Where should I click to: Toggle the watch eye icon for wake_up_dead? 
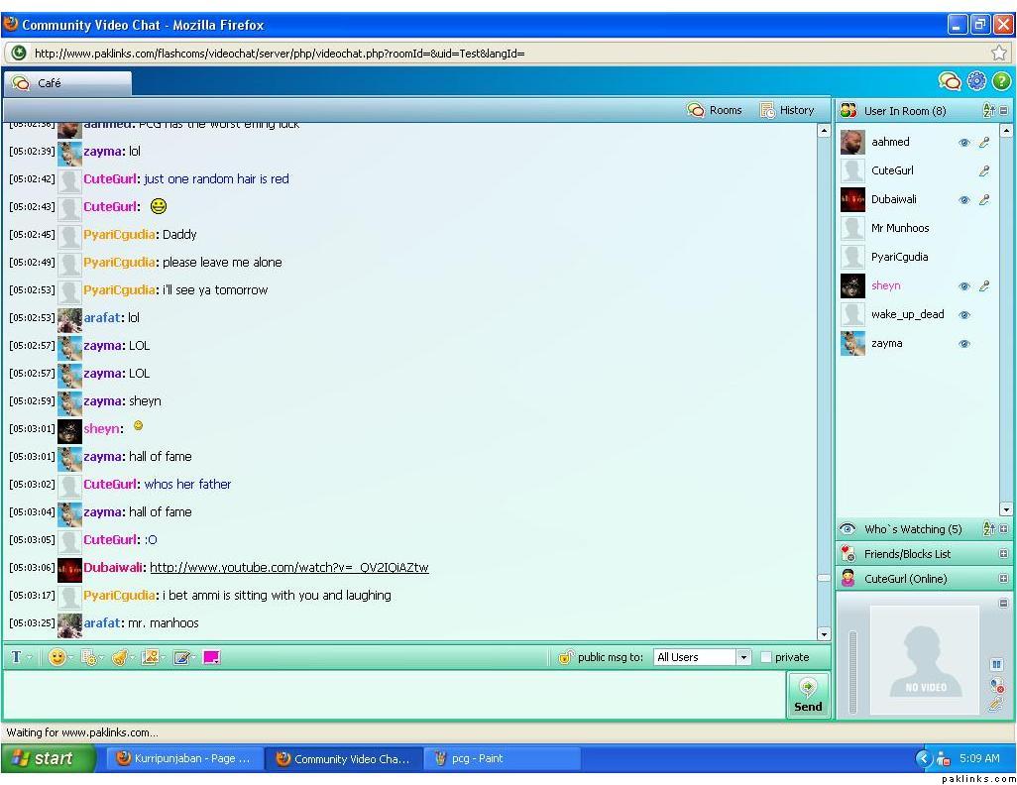(963, 315)
